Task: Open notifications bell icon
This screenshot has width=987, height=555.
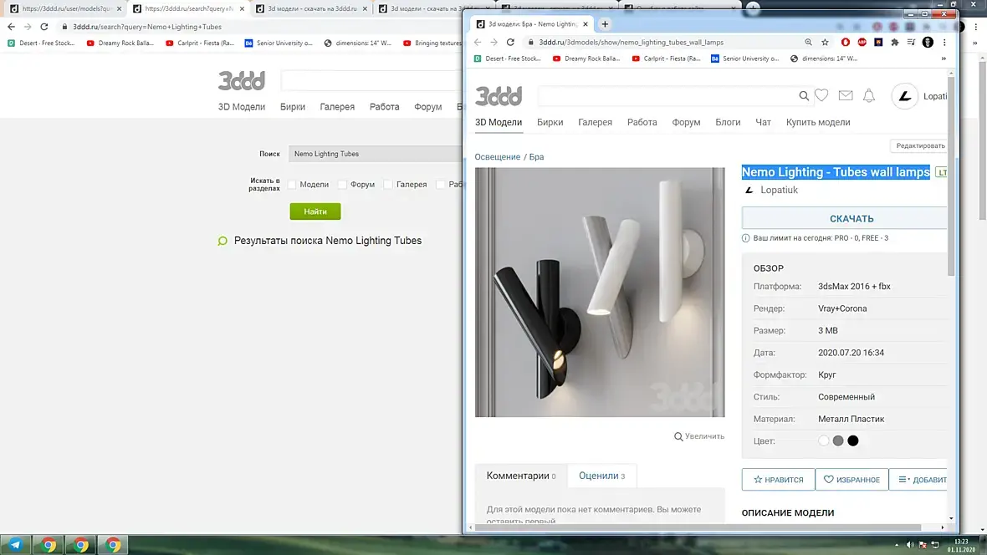Action: 869,95
